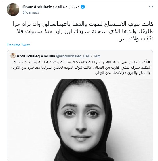Click the main tweet line containing ابن زايد

(85, 31)
